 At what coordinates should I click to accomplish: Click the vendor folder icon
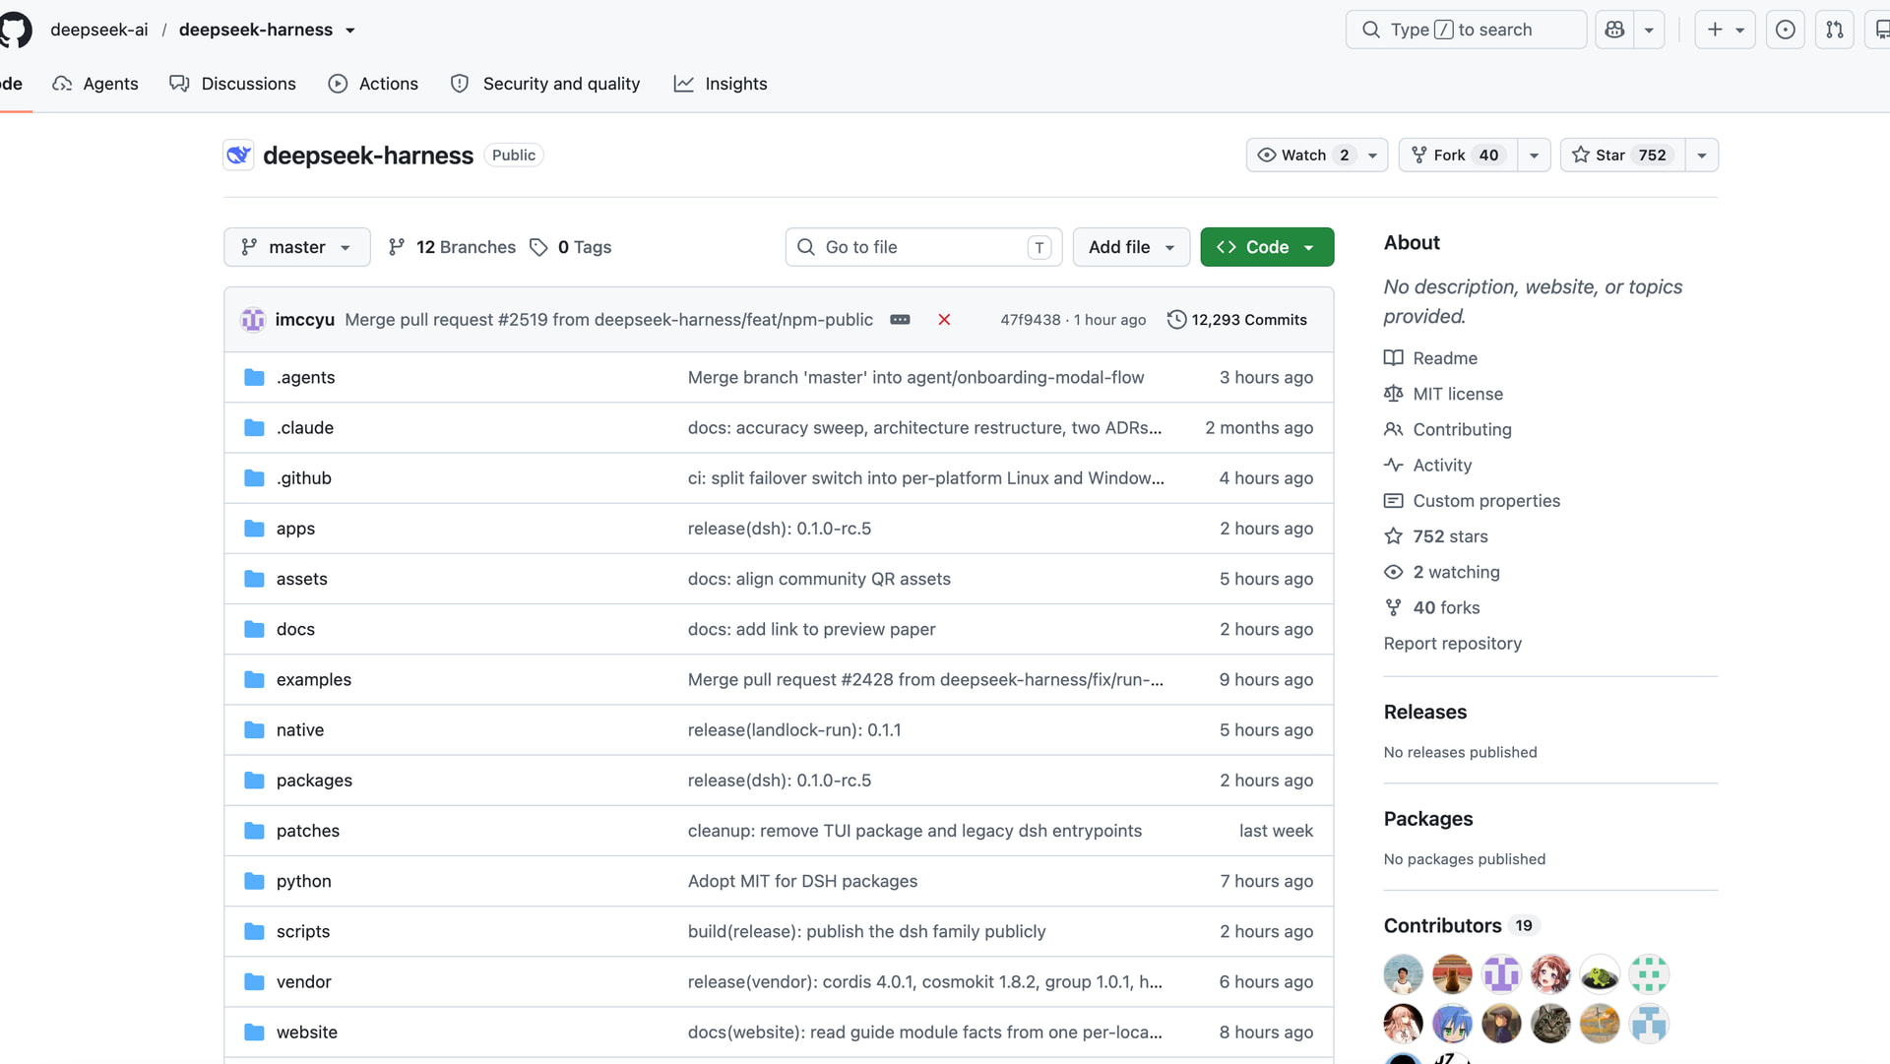(x=254, y=981)
